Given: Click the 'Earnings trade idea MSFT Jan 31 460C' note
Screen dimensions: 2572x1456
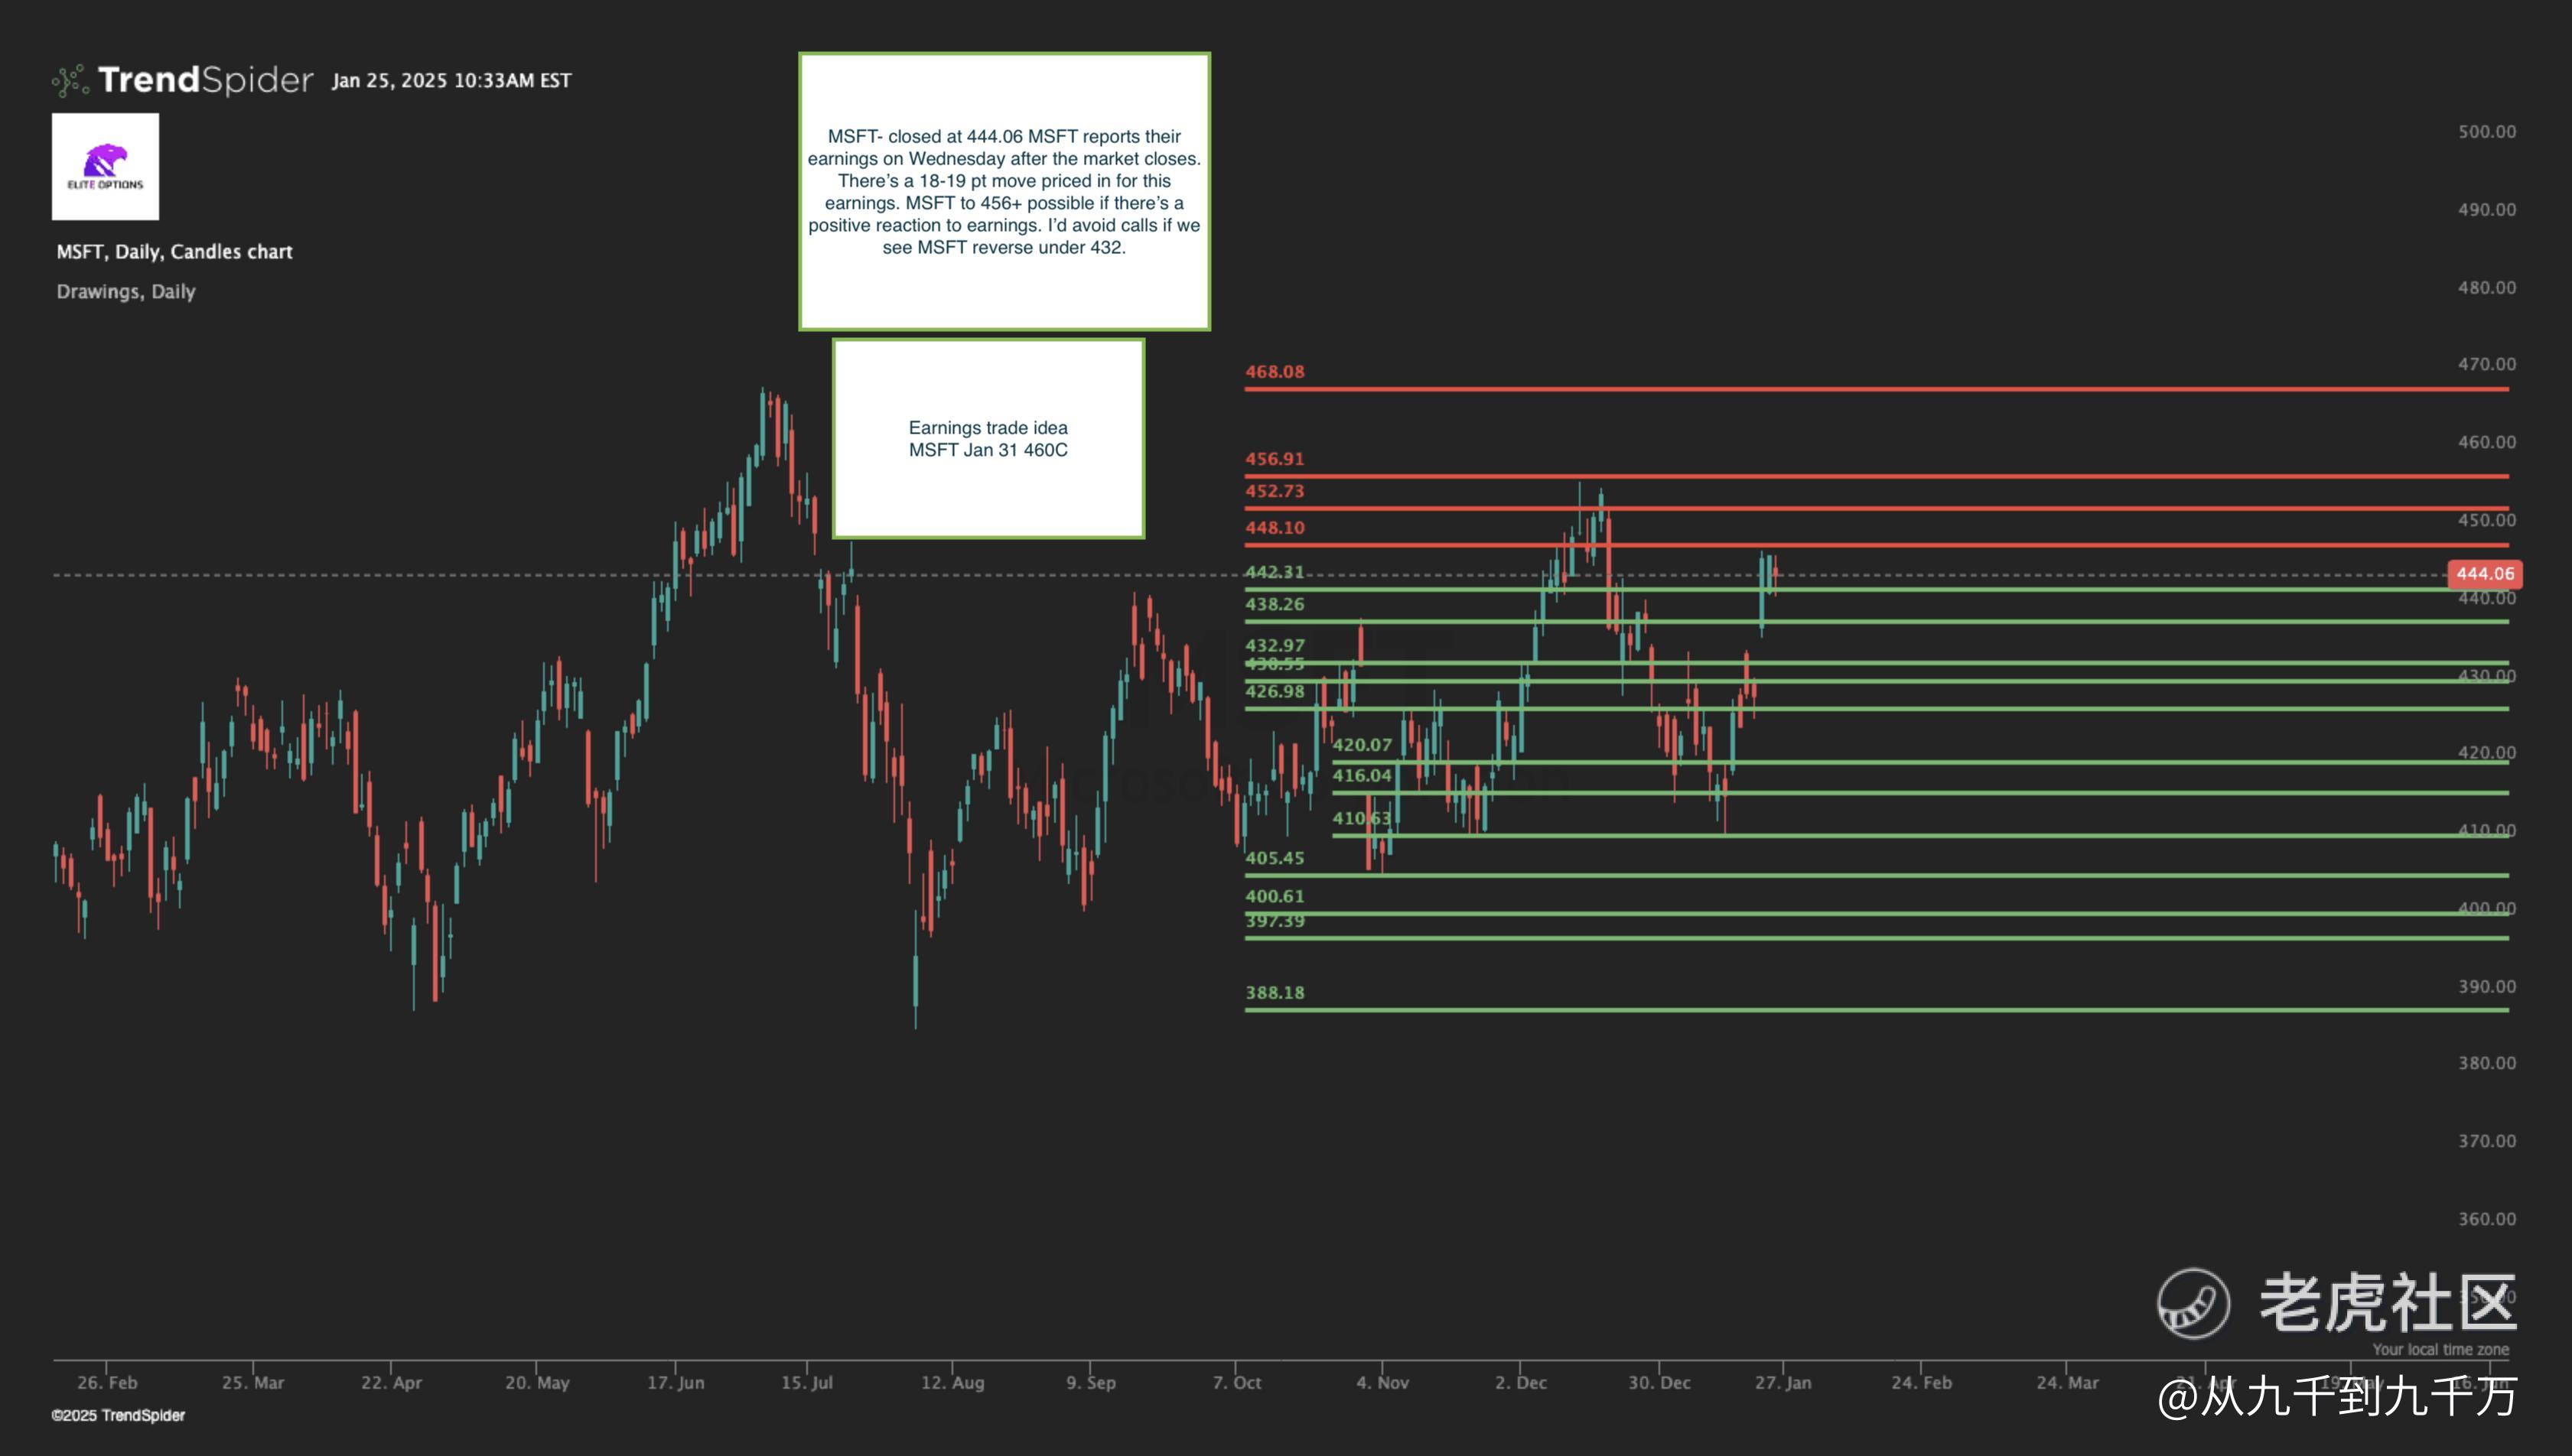Looking at the screenshot, I should tap(988, 438).
